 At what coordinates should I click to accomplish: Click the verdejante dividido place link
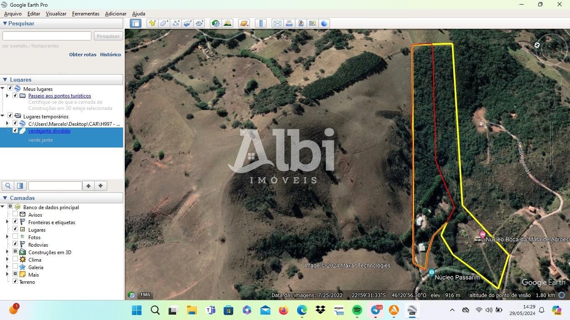tap(49, 131)
